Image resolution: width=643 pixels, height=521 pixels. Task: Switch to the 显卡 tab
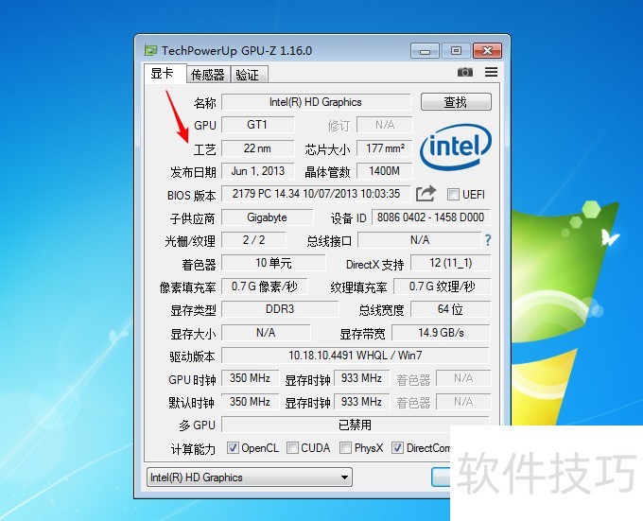165,74
